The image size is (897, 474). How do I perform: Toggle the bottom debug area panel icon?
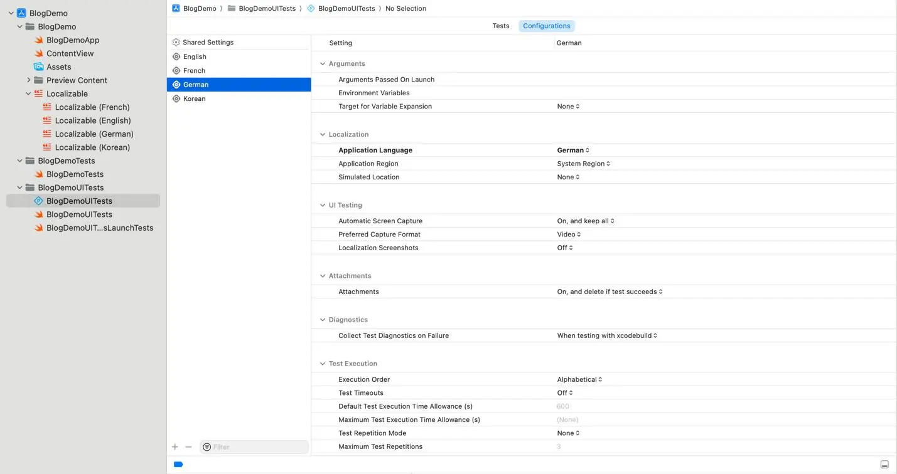[x=884, y=465]
